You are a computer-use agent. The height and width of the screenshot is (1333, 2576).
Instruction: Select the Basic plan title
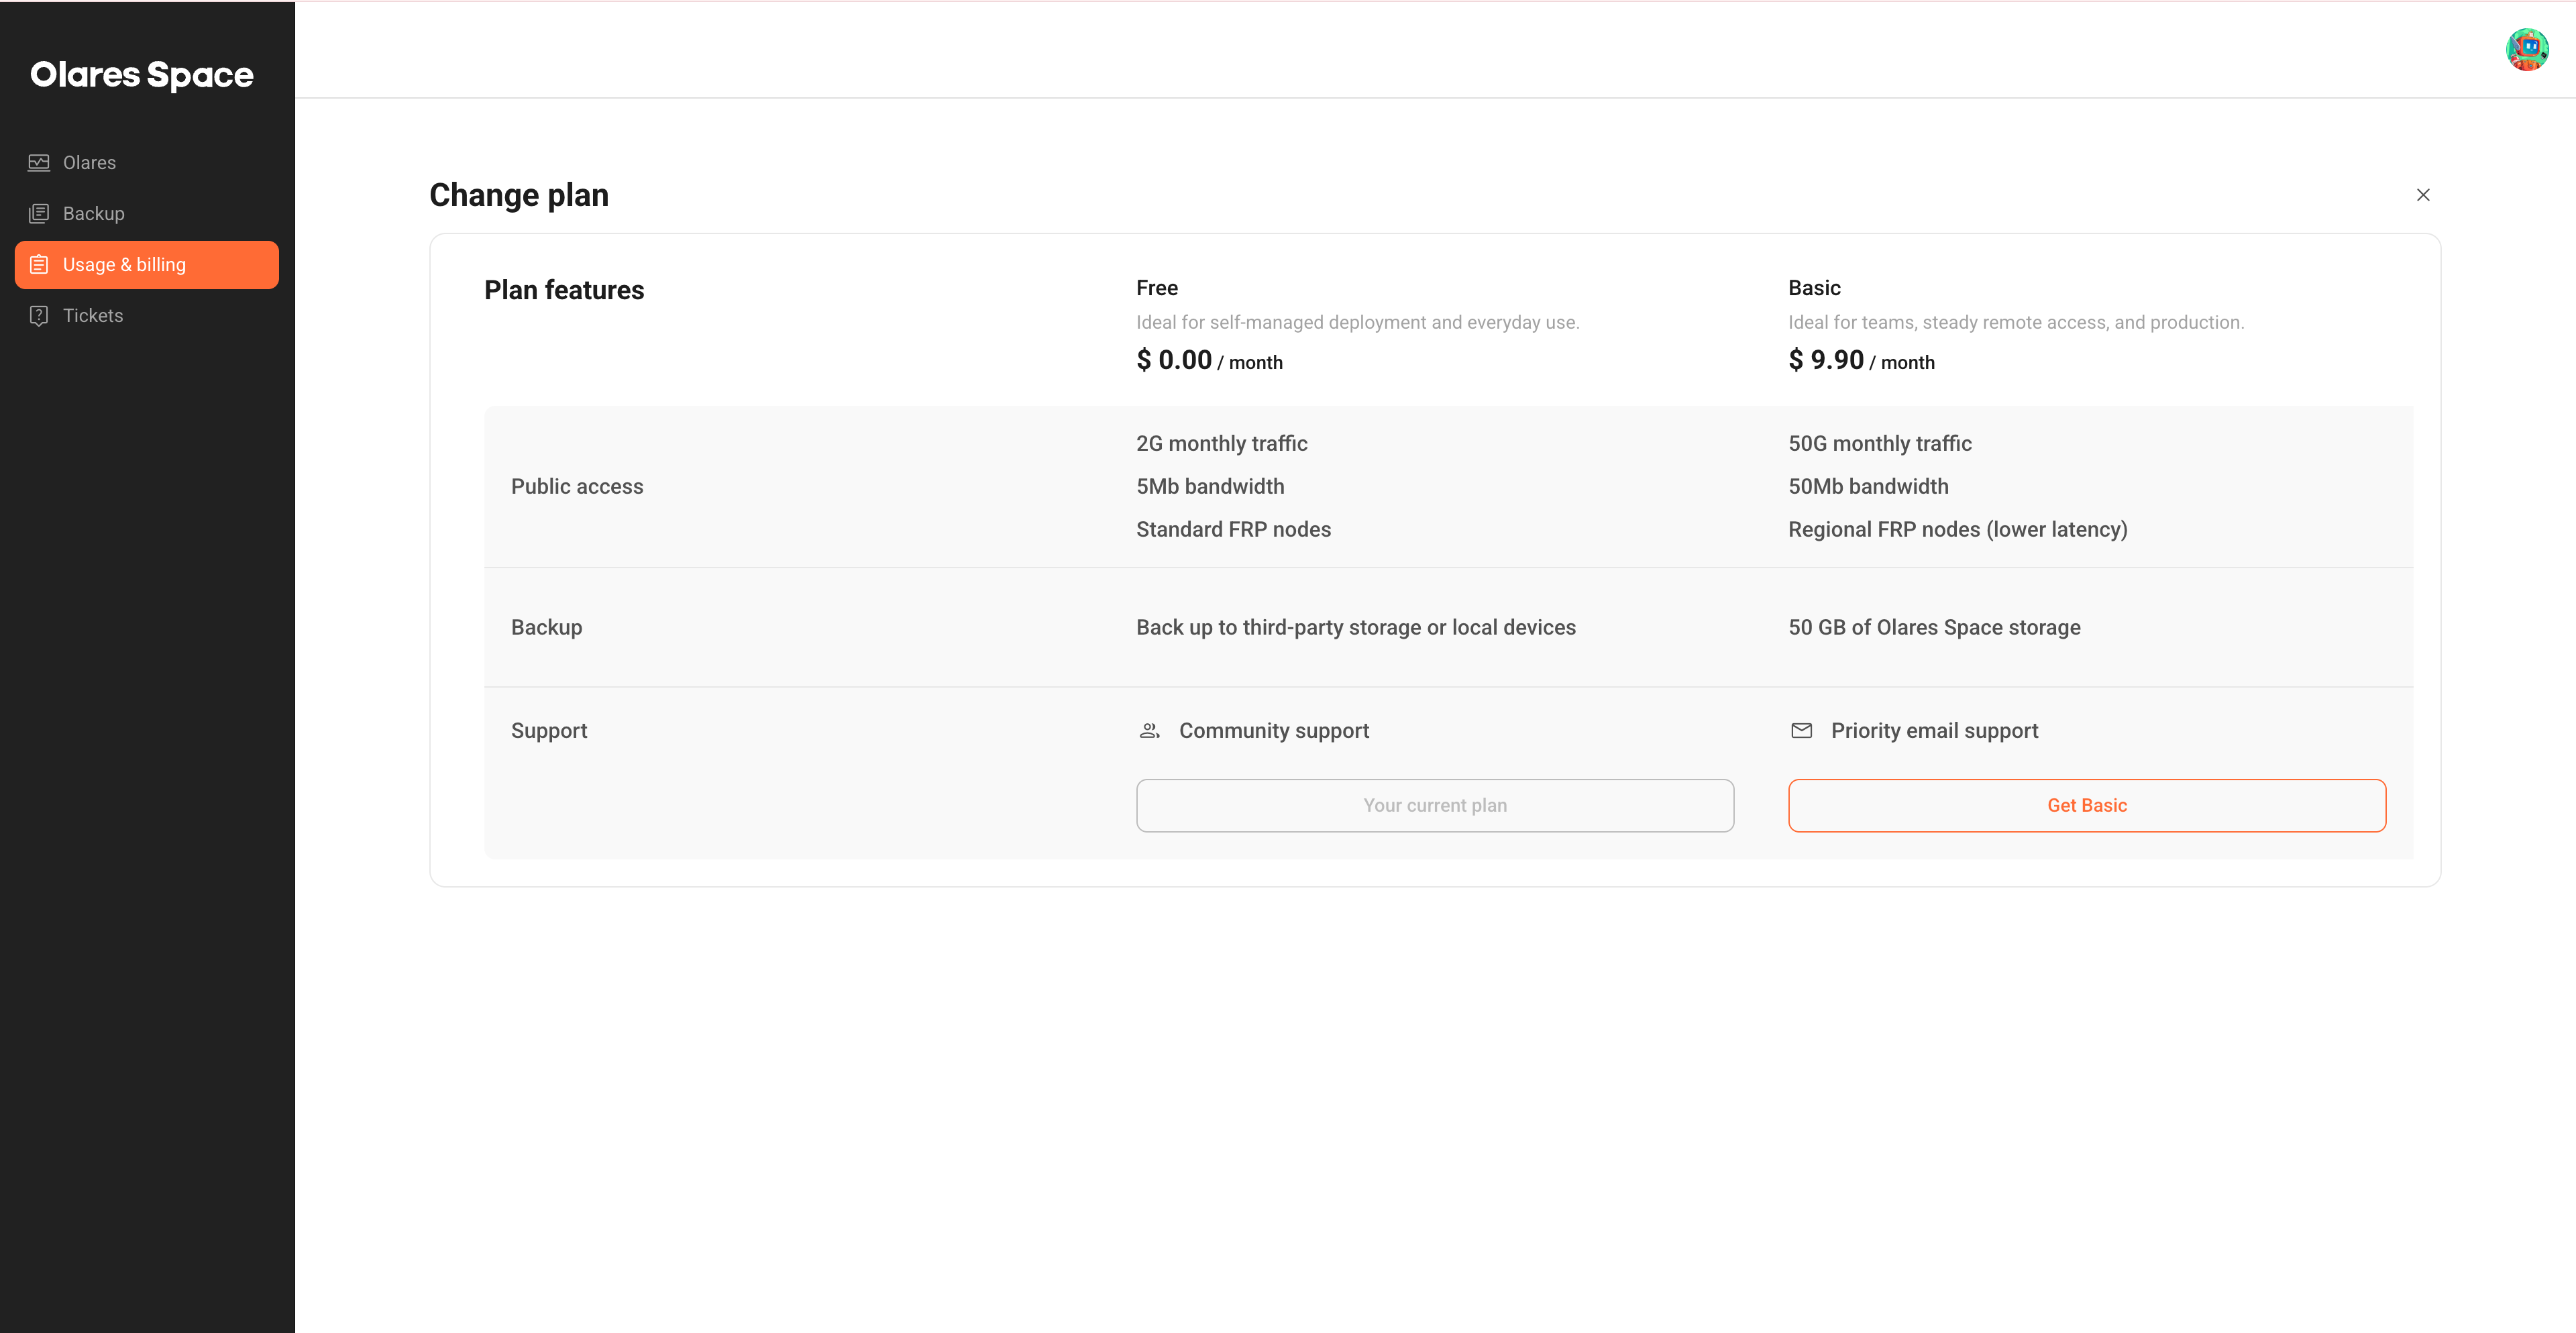coord(1814,288)
